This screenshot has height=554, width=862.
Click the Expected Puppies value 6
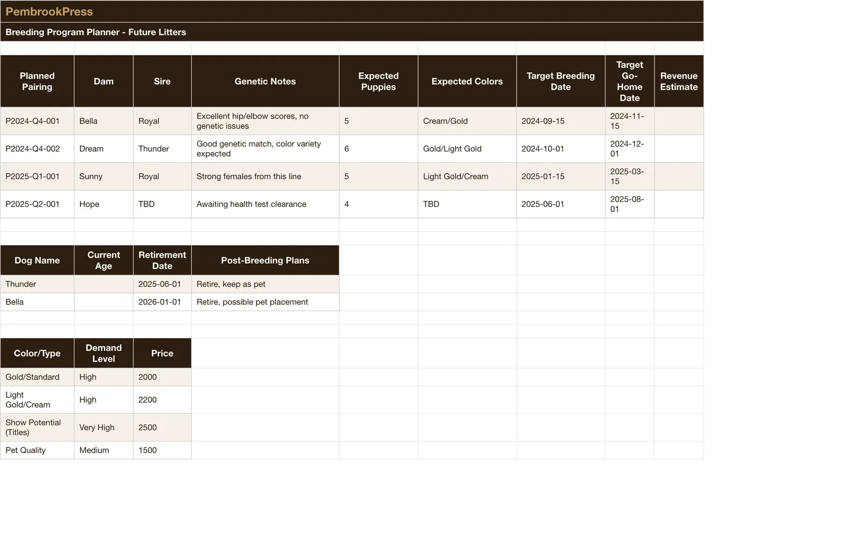click(x=378, y=149)
